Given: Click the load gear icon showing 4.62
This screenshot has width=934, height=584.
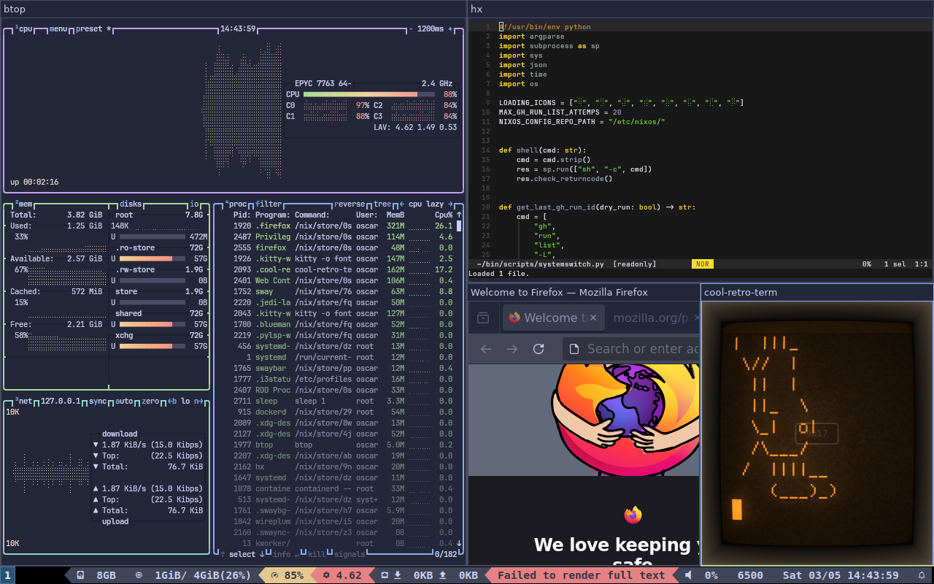Looking at the screenshot, I should tap(326, 575).
